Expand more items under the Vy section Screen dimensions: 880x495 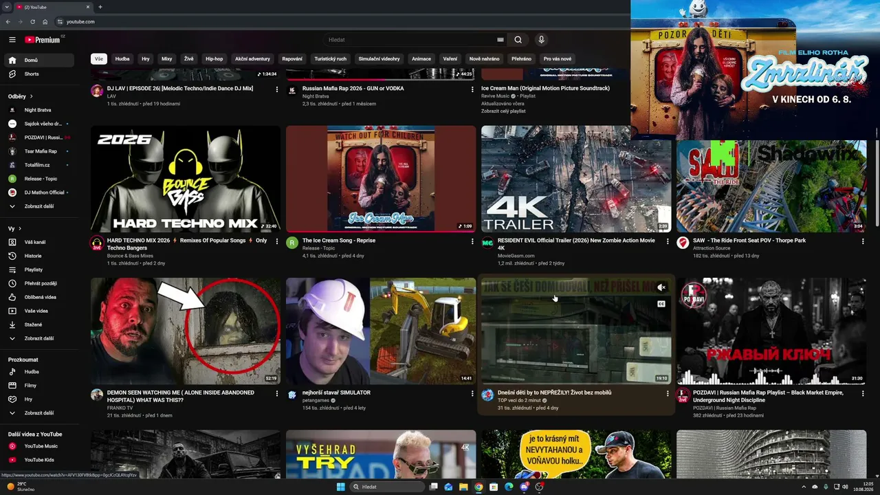click(39, 338)
